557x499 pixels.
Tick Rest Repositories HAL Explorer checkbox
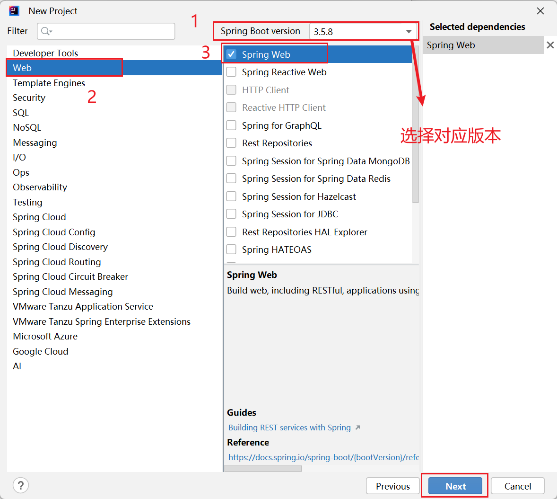tap(231, 232)
